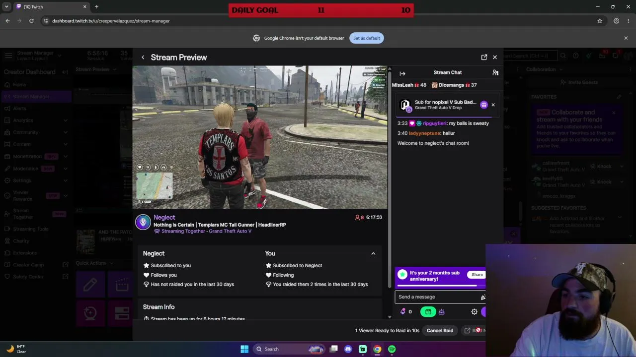Screen dimensions: 636x357
Task: Bookmark this page with the star icon
Action: pyautogui.click(x=600, y=21)
